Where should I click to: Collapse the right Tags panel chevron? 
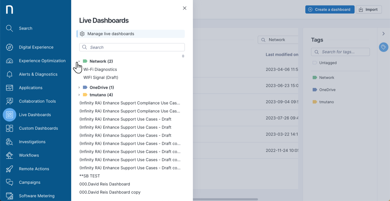(x=383, y=33)
